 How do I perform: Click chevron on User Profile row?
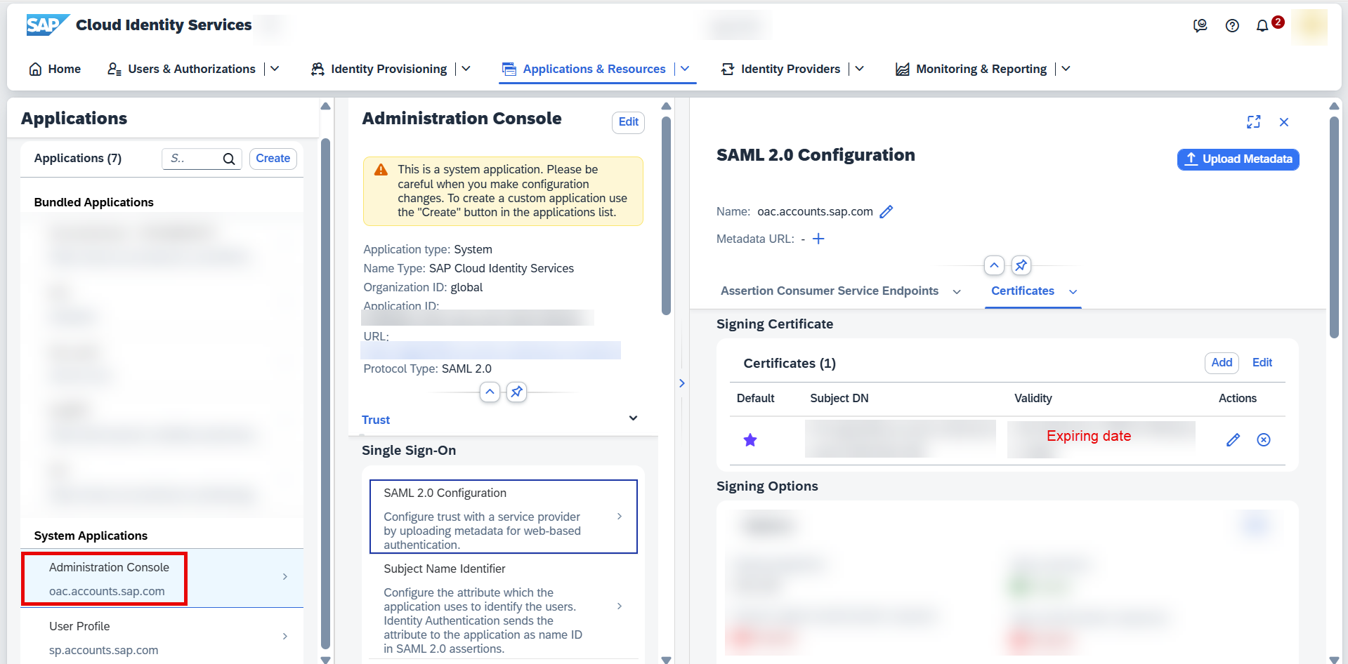285,636
